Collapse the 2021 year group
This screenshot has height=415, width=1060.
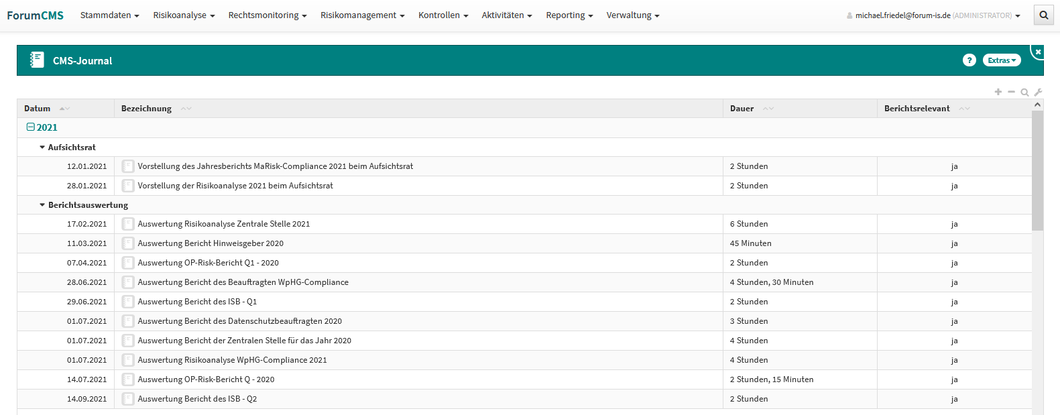[30, 127]
